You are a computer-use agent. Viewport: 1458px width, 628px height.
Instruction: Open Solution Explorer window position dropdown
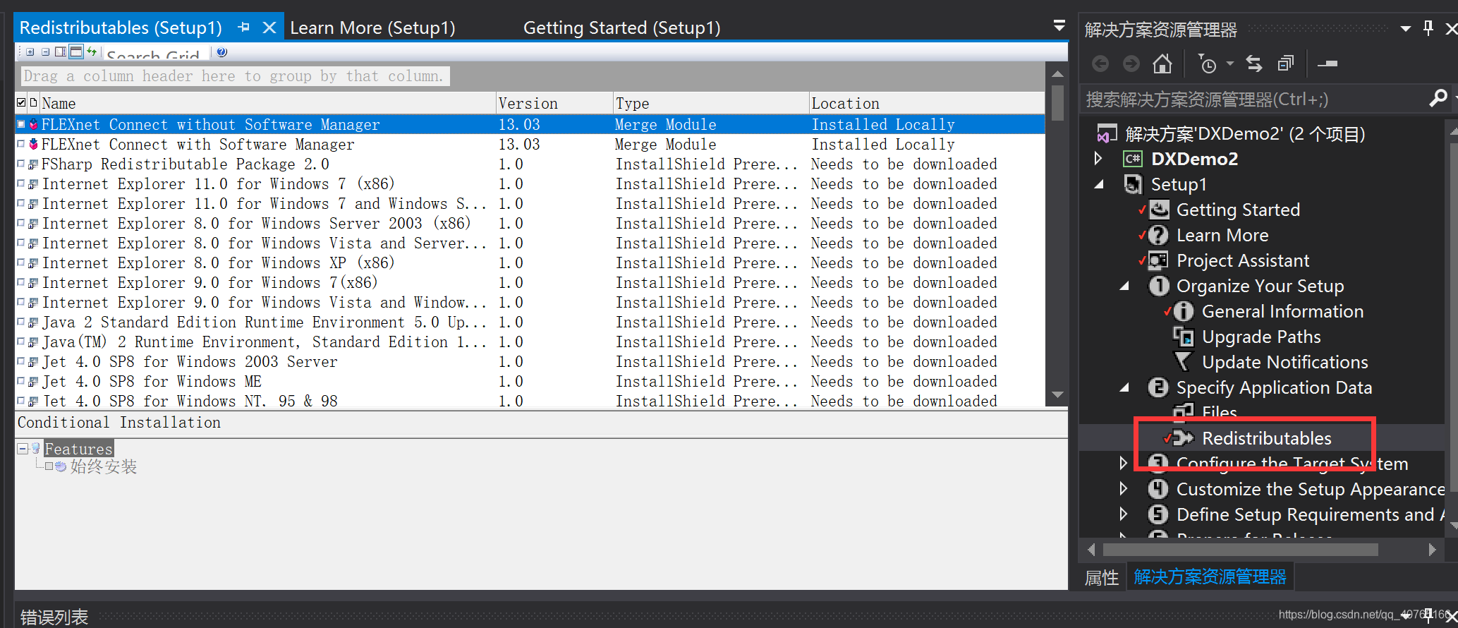(1405, 29)
